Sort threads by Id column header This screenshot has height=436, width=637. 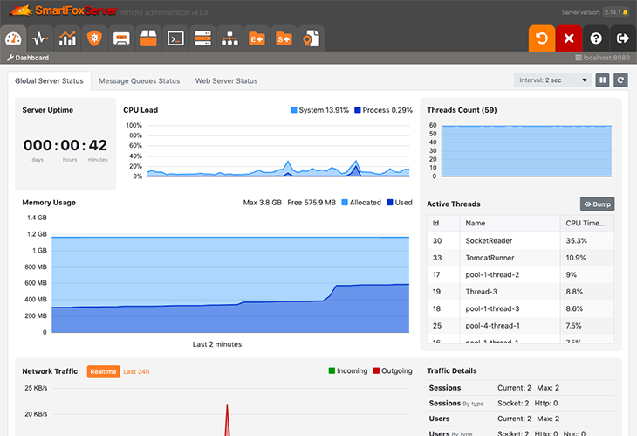click(443, 224)
